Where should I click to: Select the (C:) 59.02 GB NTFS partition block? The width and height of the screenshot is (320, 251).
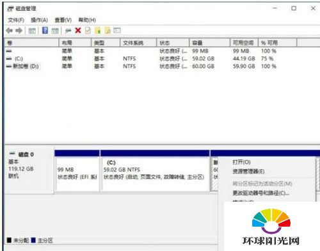pos(155,171)
